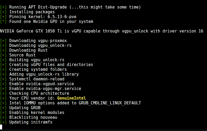
Task: Click the kernel version 6.5.13-6-pve text
Action: tap(62, 17)
